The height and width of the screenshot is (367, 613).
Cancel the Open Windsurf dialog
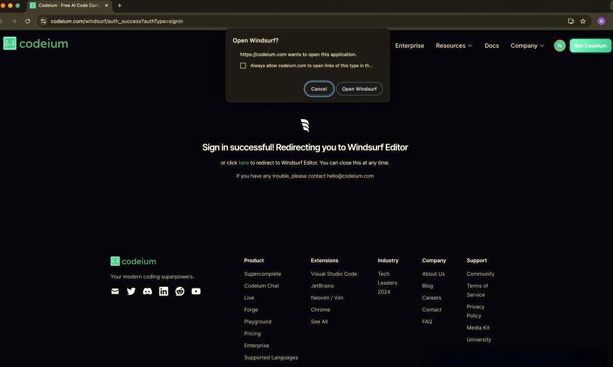(x=319, y=89)
